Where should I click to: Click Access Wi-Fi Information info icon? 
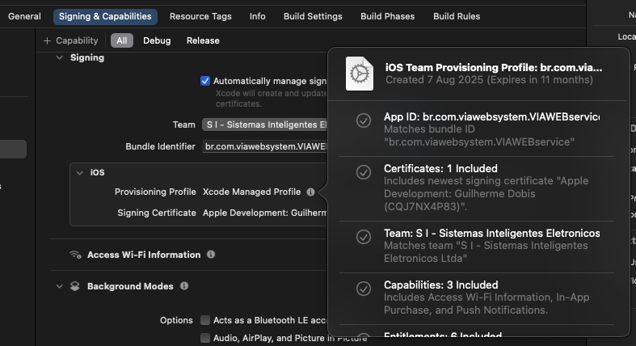click(211, 255)
